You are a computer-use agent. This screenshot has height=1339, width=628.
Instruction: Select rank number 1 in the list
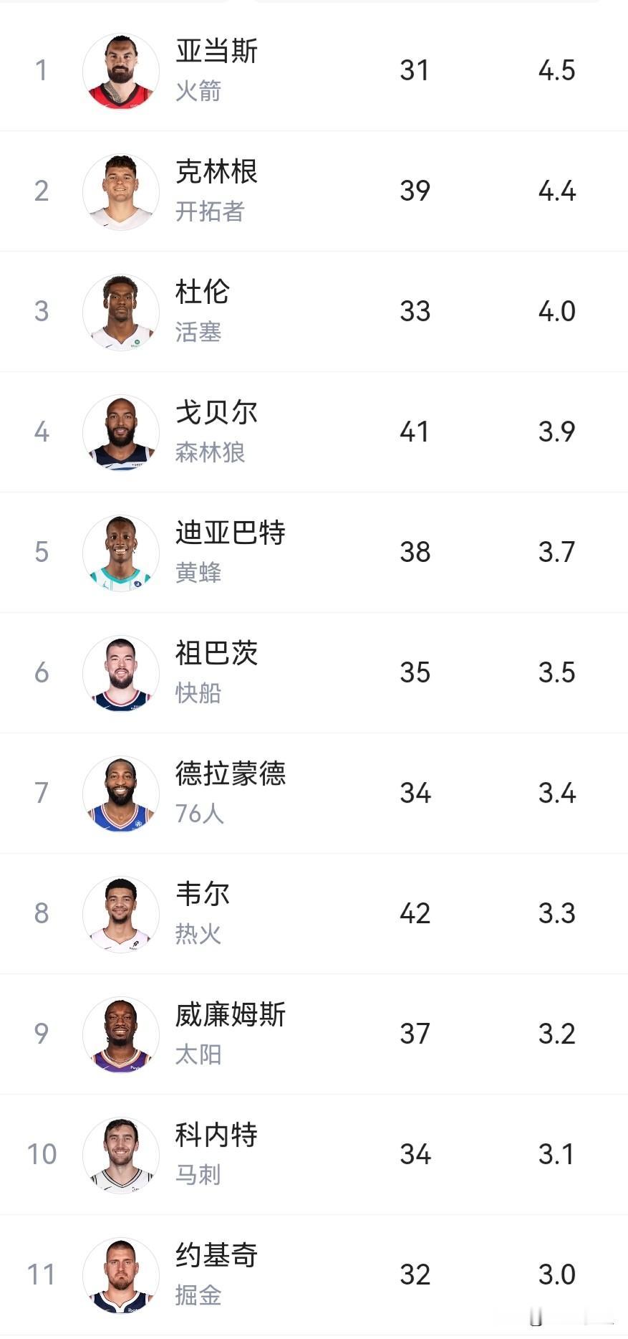tap(41, 70)
